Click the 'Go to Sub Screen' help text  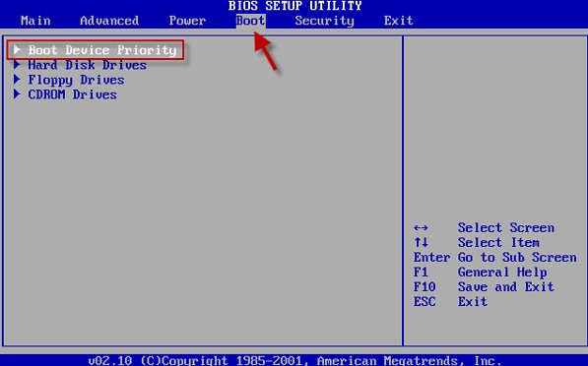(x=517, y=258)
